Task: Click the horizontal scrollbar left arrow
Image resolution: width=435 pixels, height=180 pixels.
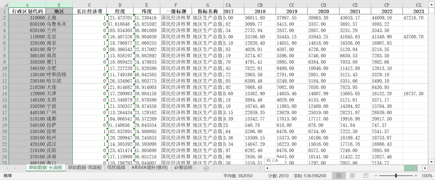Action: 267,168
